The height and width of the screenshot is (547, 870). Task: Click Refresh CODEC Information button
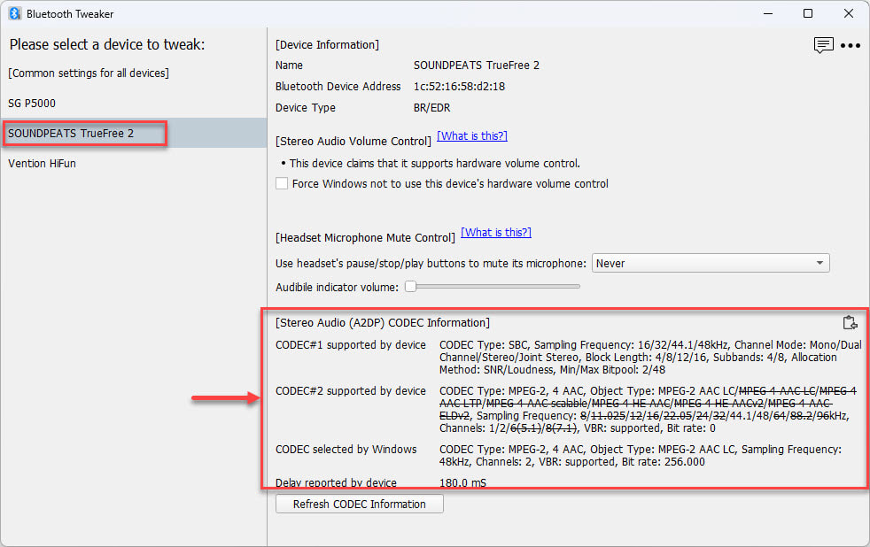[x=360, y=504]
